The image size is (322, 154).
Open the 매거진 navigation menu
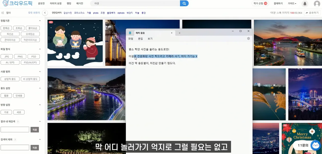coord(80,4)
